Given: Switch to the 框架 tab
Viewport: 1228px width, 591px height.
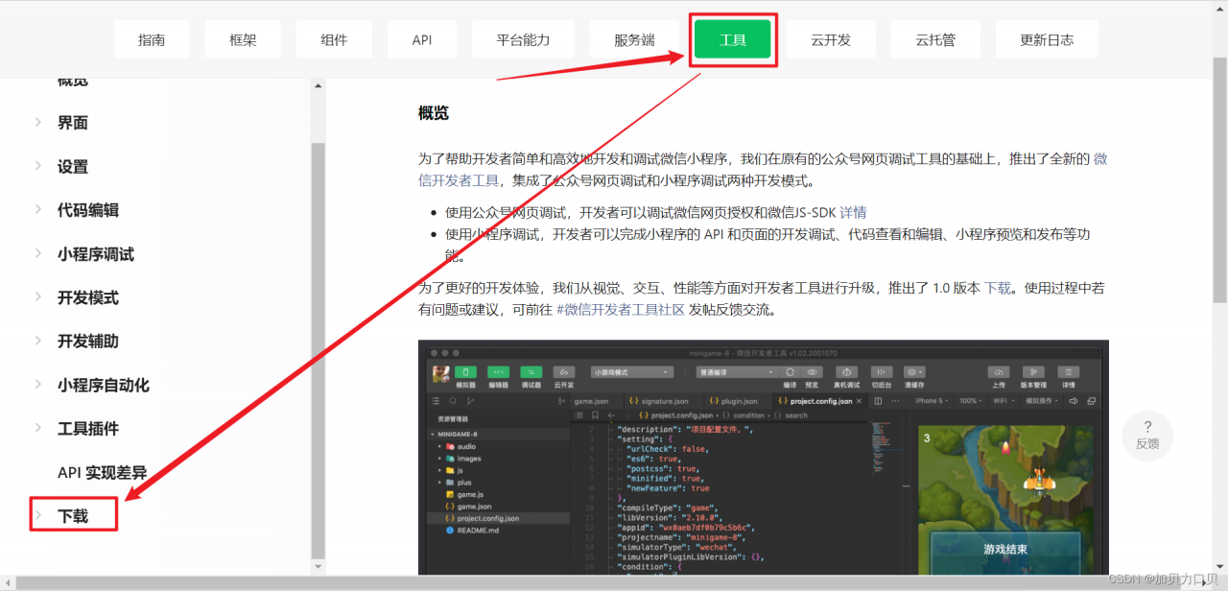Looking at the screenshot, I should [x=243, y=39].
